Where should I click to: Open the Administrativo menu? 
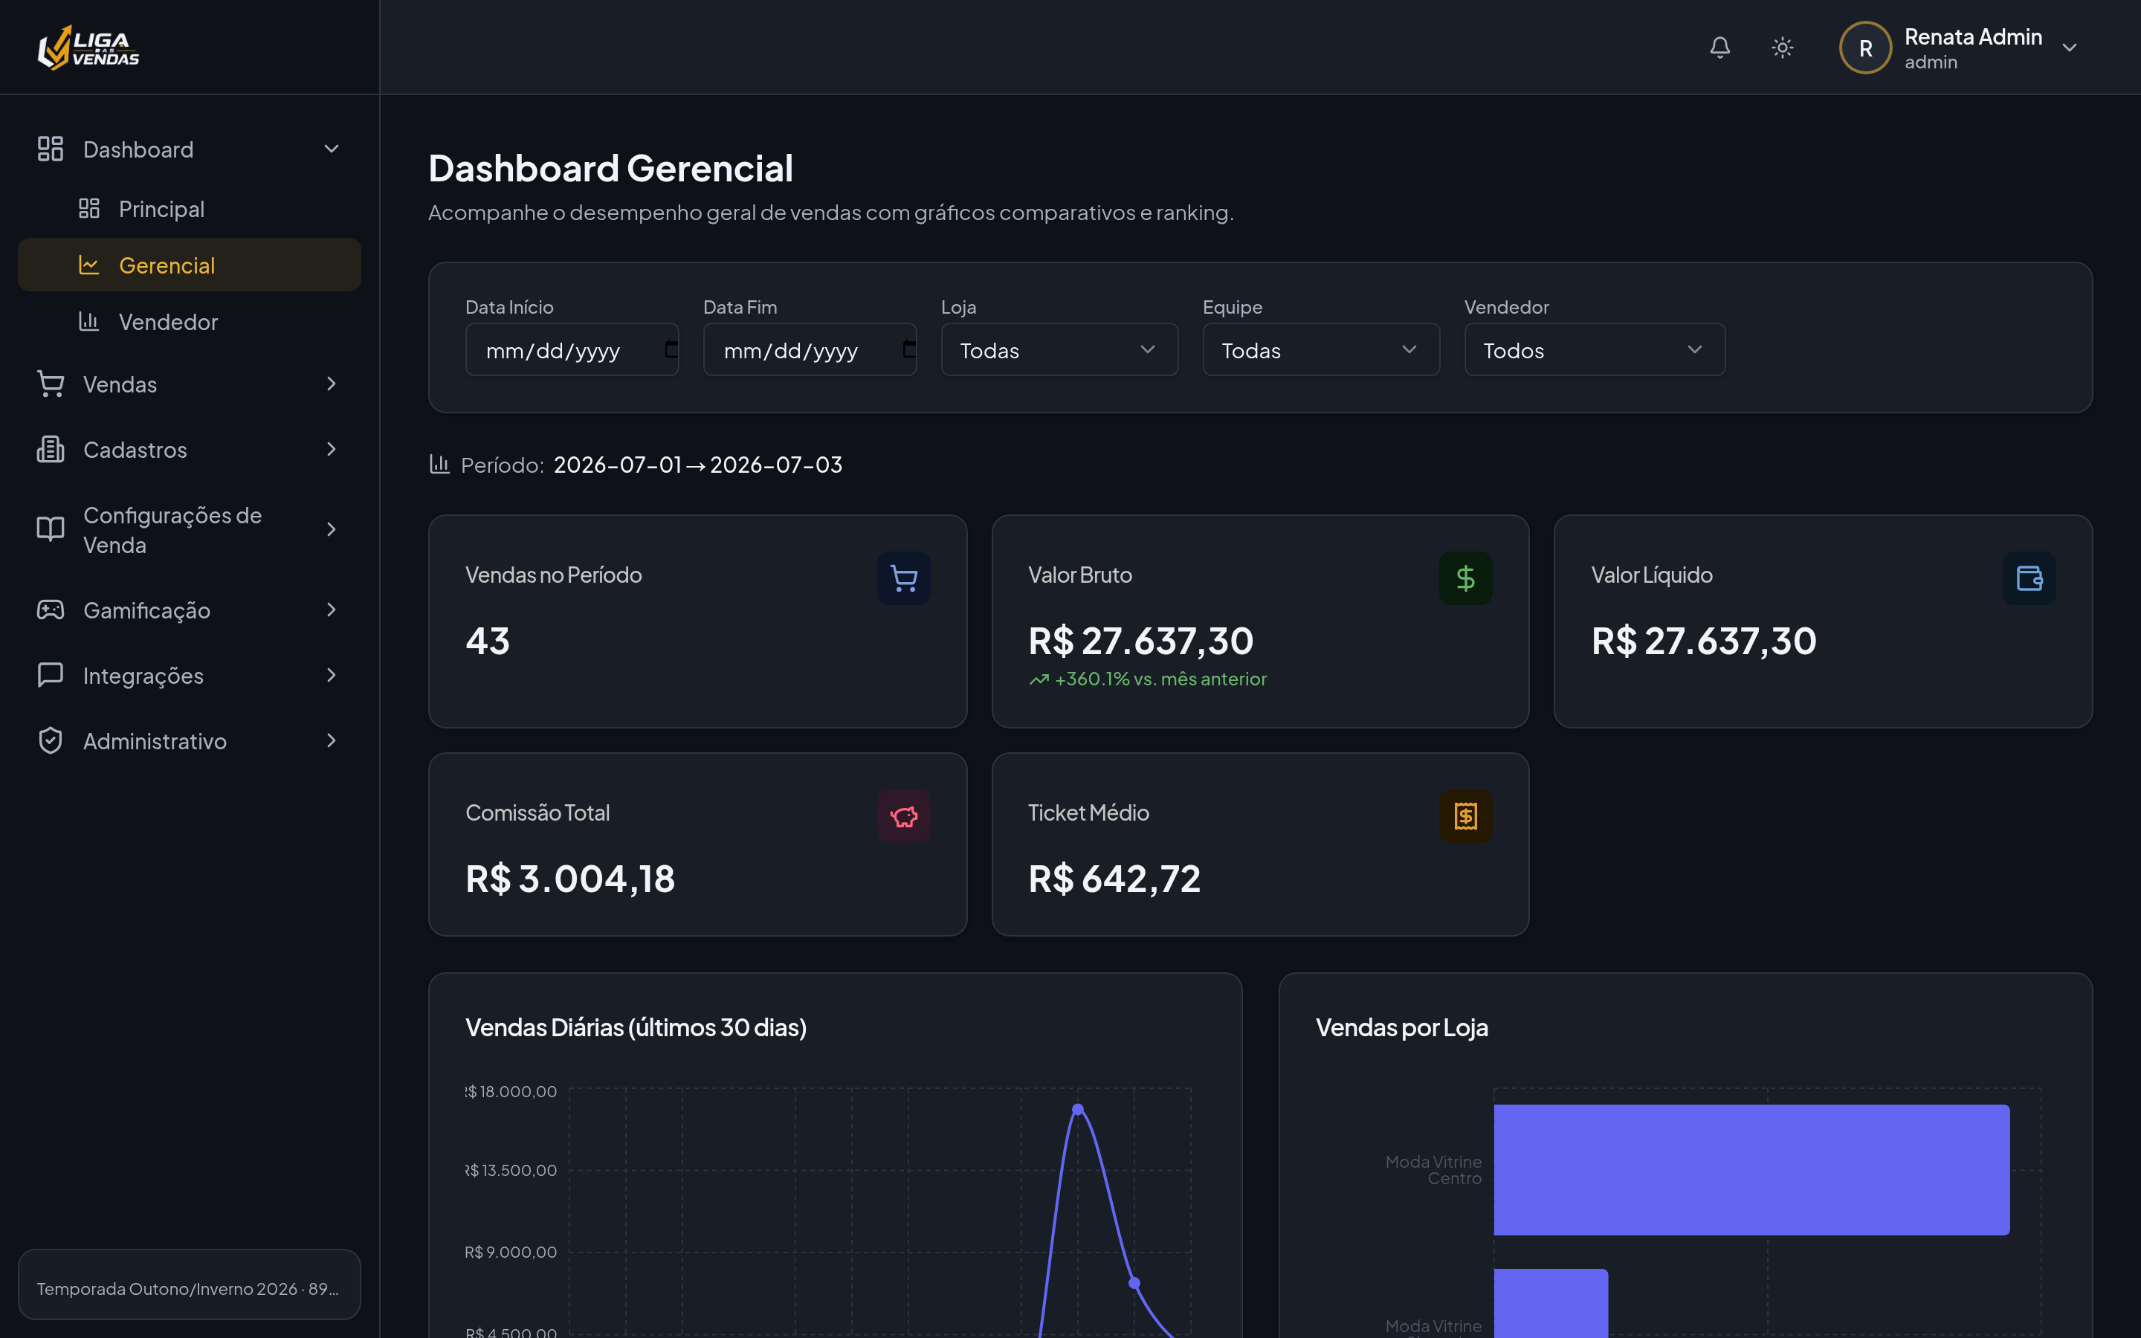tap(190, 740)
